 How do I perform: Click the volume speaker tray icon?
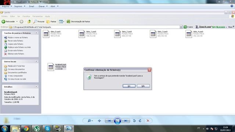point(207,129)
